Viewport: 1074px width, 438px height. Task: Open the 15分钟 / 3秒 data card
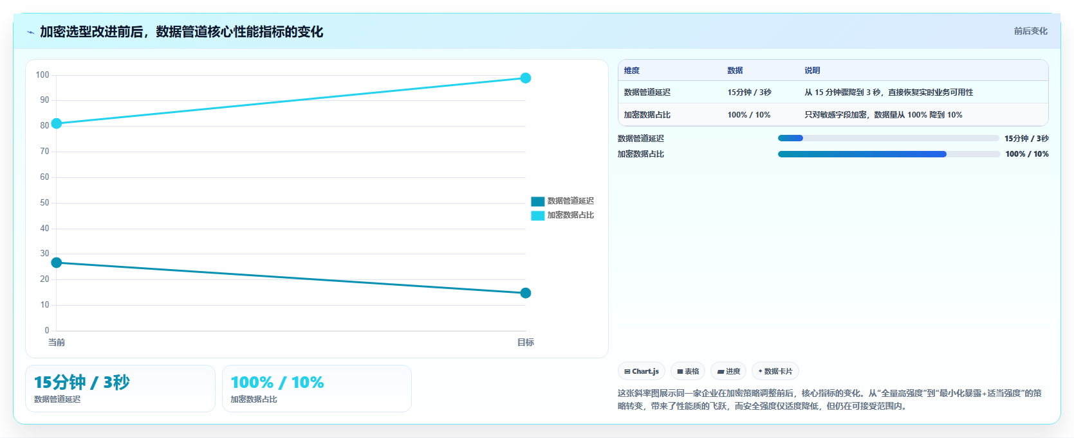120,389
